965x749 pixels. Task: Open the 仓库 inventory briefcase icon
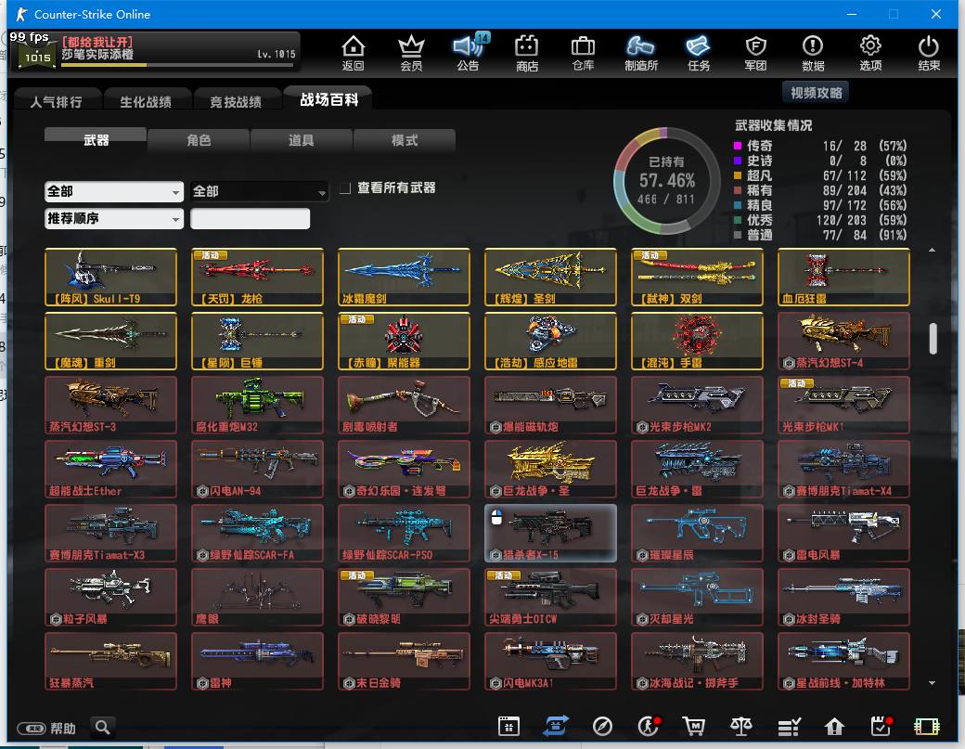[x=583, y=52]
